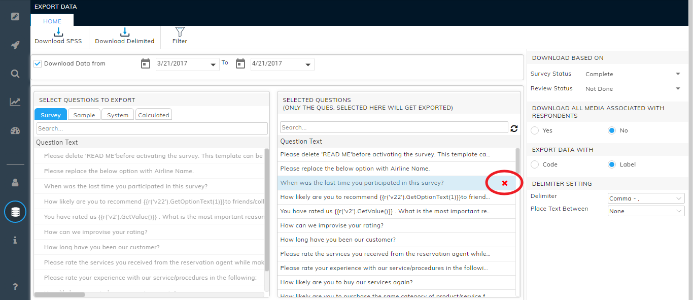693x300 pixels.
Task: Click the left questions Search field
Action: pyautogui.click(x=152, y=128)
